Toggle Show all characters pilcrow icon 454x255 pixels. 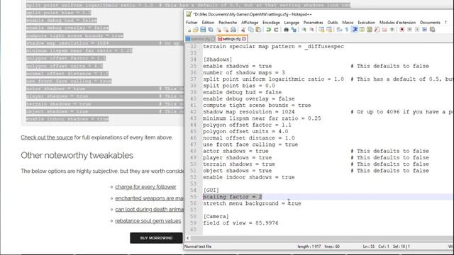click(347, 30)
